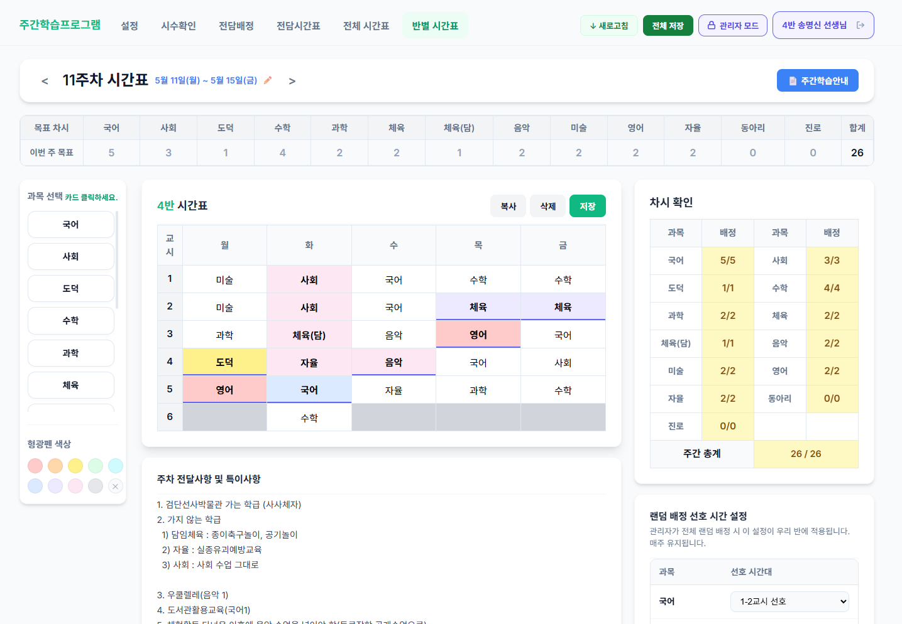The width and height of the screenshot is (902, 624).
Task: Select the blue highlighter color
Action: click(35, 486)
